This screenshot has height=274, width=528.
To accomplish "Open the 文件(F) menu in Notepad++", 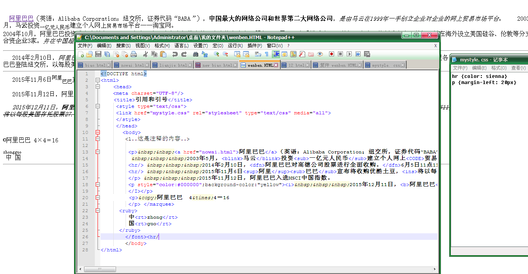I will (x=85, y=45).
